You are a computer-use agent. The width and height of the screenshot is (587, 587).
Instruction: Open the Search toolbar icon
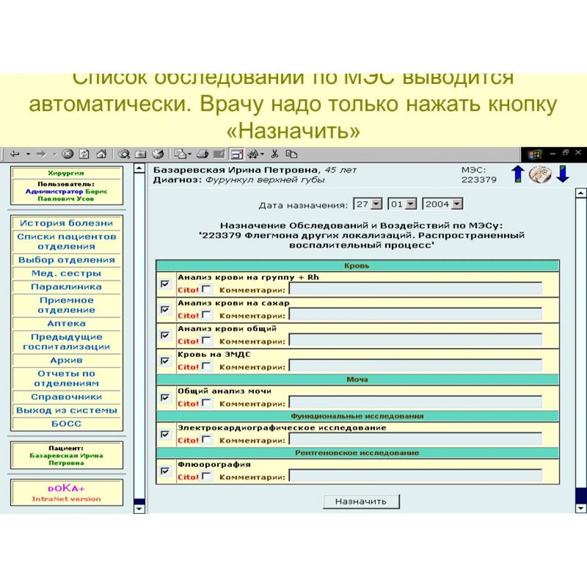click(124, 154)
